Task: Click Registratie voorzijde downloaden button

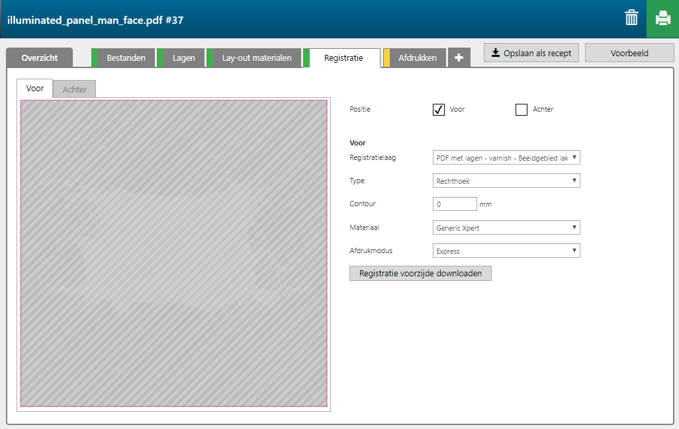Action: [x=420, y=273]
